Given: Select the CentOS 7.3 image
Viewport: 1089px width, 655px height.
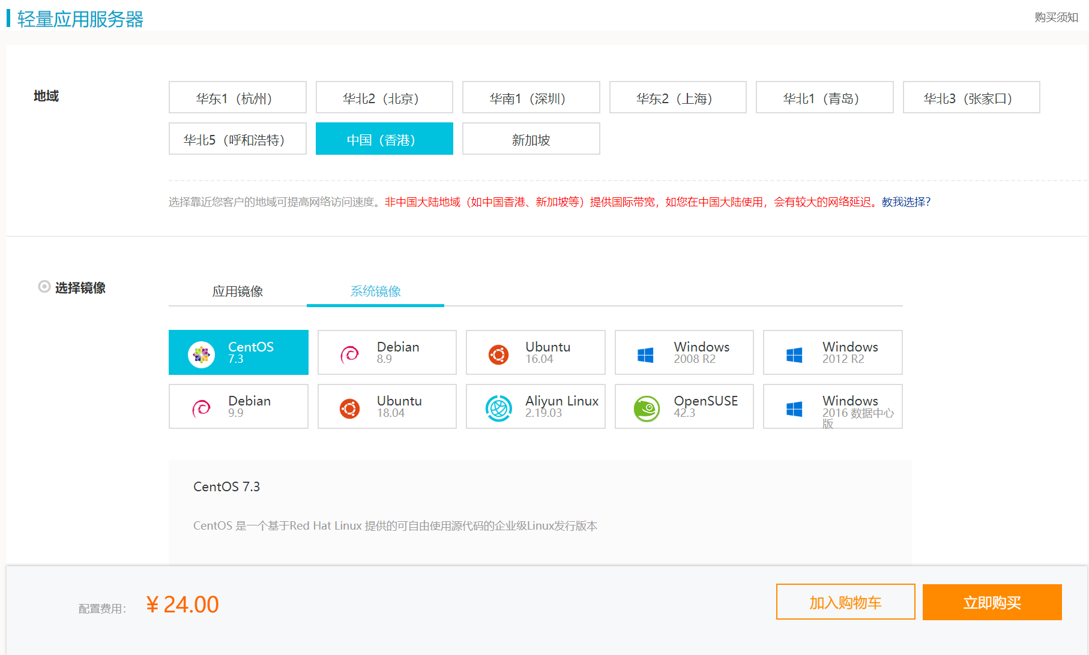Looking at the screenshot, I should coord(238,352).
